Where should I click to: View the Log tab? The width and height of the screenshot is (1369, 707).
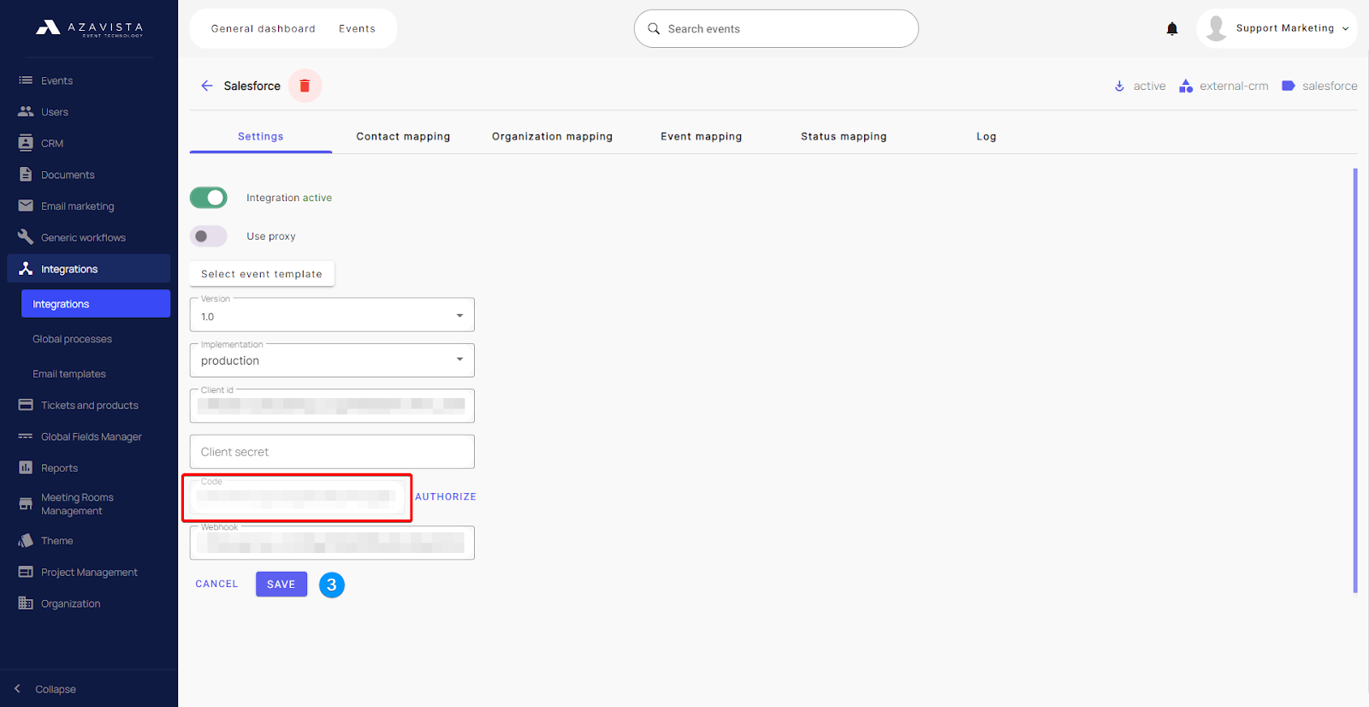[987, 136]
